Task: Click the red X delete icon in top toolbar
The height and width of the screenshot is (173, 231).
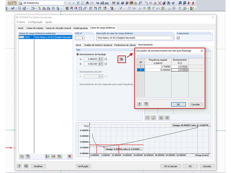Action: [160, 3]
